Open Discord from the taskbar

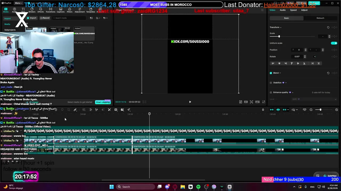tap(167, 187)
